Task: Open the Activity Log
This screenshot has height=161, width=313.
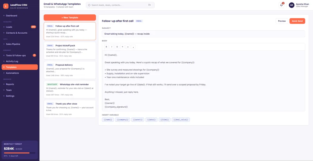Action: 19,61
